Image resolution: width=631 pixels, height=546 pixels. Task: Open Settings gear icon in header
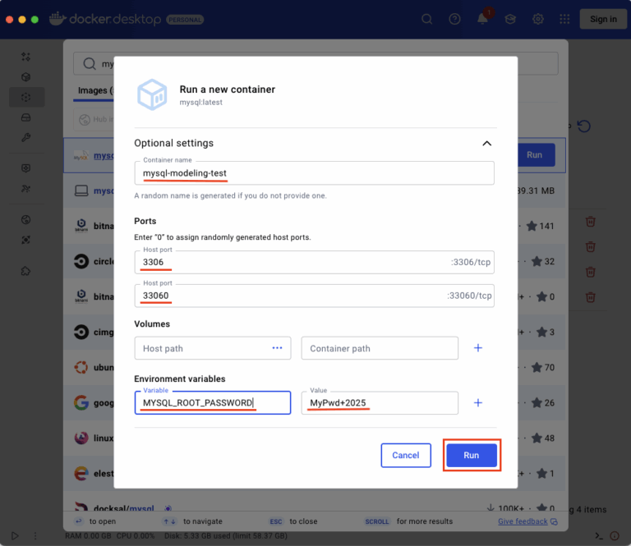537,19
